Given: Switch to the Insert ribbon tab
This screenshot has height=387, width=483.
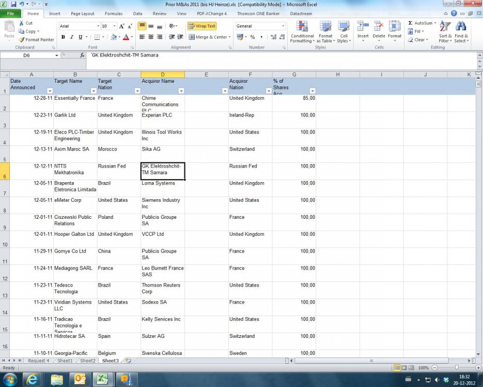Looking at the screenshot, I should 55,13.
